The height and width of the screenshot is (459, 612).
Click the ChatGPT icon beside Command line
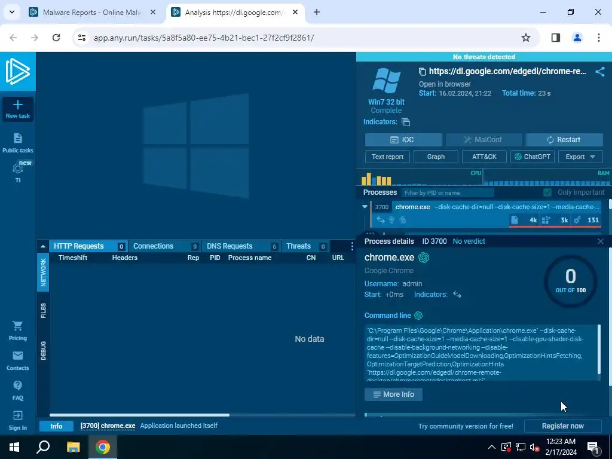418,316
